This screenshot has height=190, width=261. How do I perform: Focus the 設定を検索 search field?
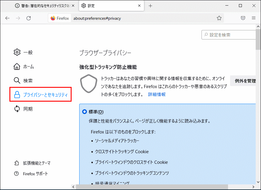(229, 35)
